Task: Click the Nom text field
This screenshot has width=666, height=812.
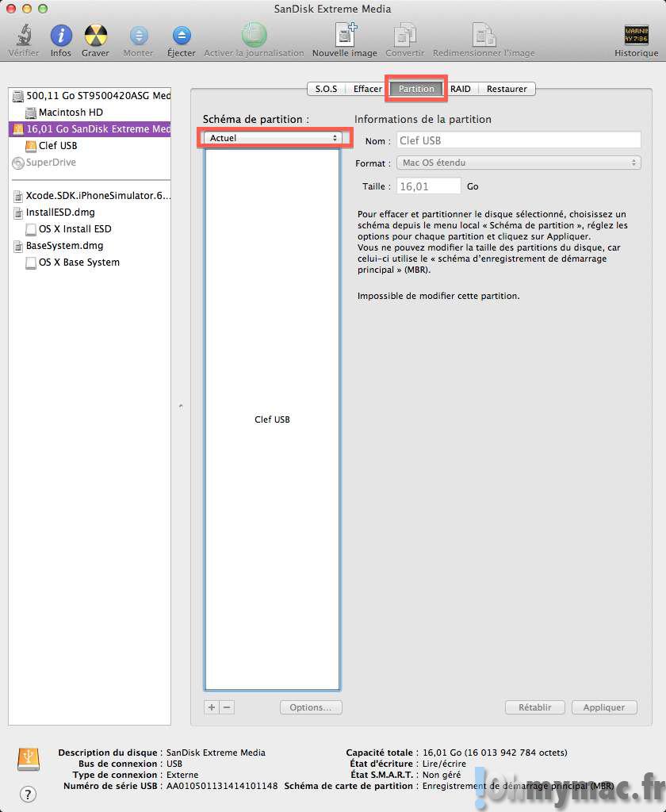Action: [518, 140]
